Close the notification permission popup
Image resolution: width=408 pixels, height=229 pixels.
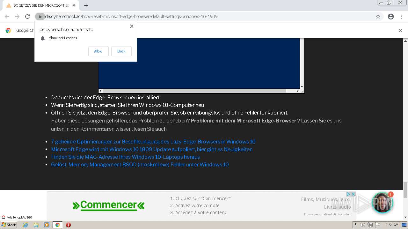click(131, 26)
